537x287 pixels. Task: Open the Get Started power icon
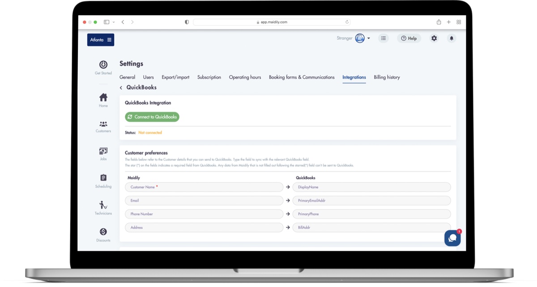[103, 65]
